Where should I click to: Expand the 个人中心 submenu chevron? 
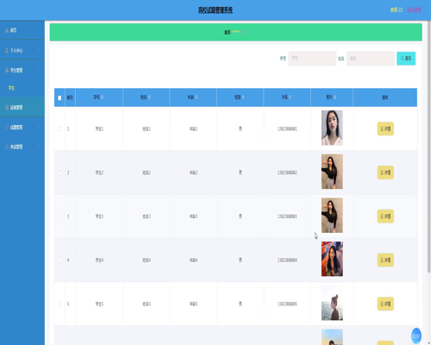39,50
